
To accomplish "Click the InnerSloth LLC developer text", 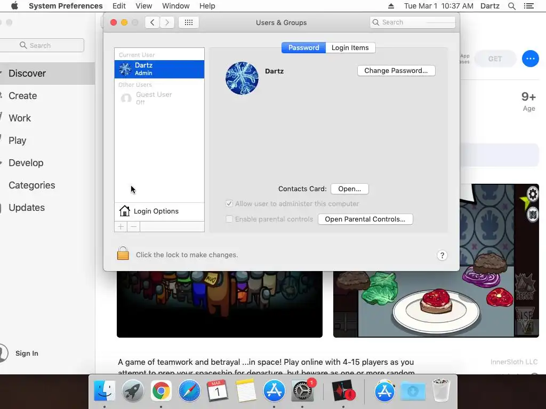I will tap(513, 362).
